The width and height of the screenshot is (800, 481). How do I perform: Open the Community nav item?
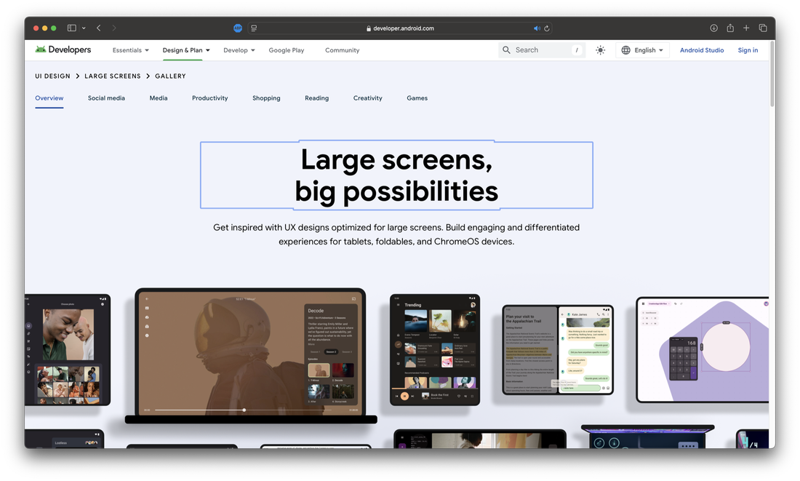point(342,50)
